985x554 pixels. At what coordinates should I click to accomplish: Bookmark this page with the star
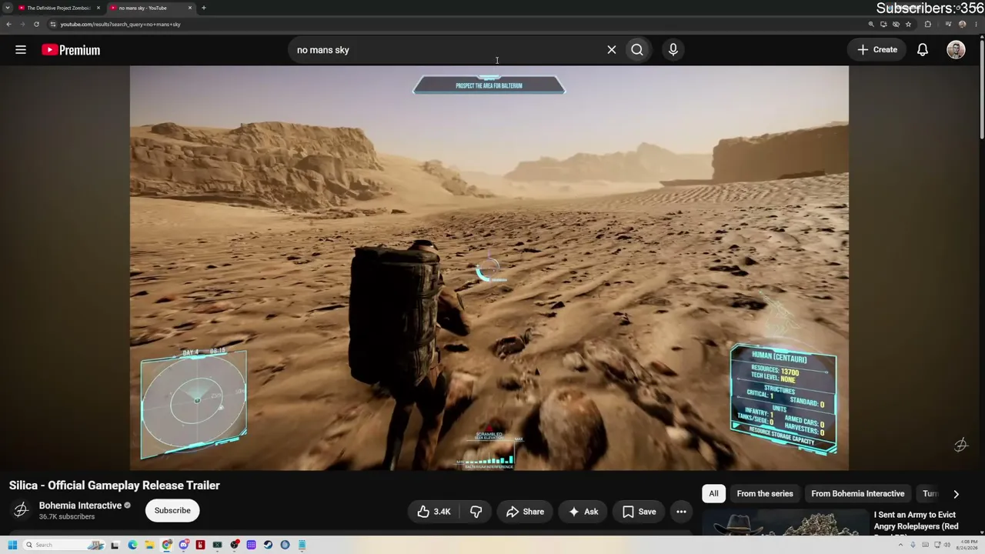(908, 24)
